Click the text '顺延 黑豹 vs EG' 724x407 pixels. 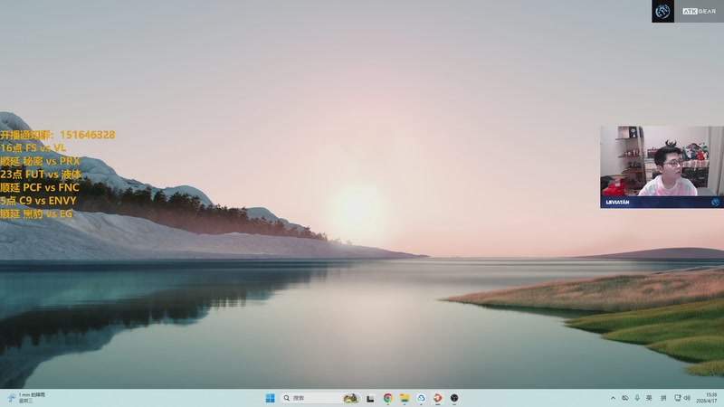tap(36, 213)
